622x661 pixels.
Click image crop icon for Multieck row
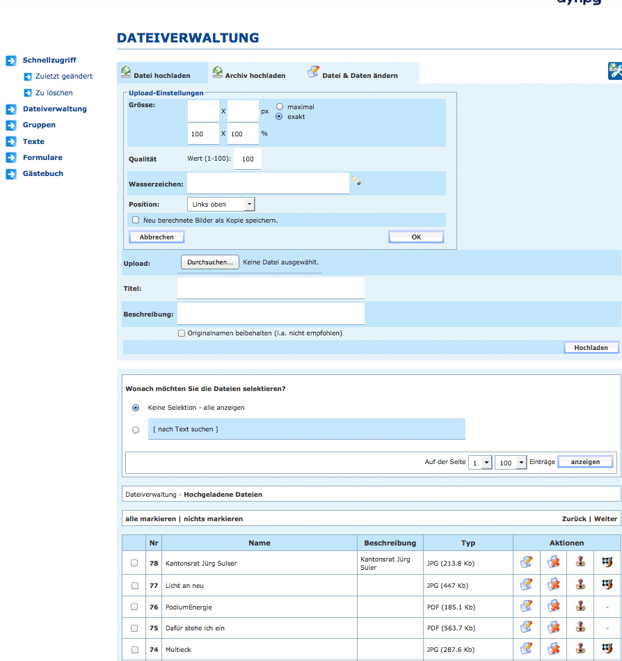click(x=607, y=649)
